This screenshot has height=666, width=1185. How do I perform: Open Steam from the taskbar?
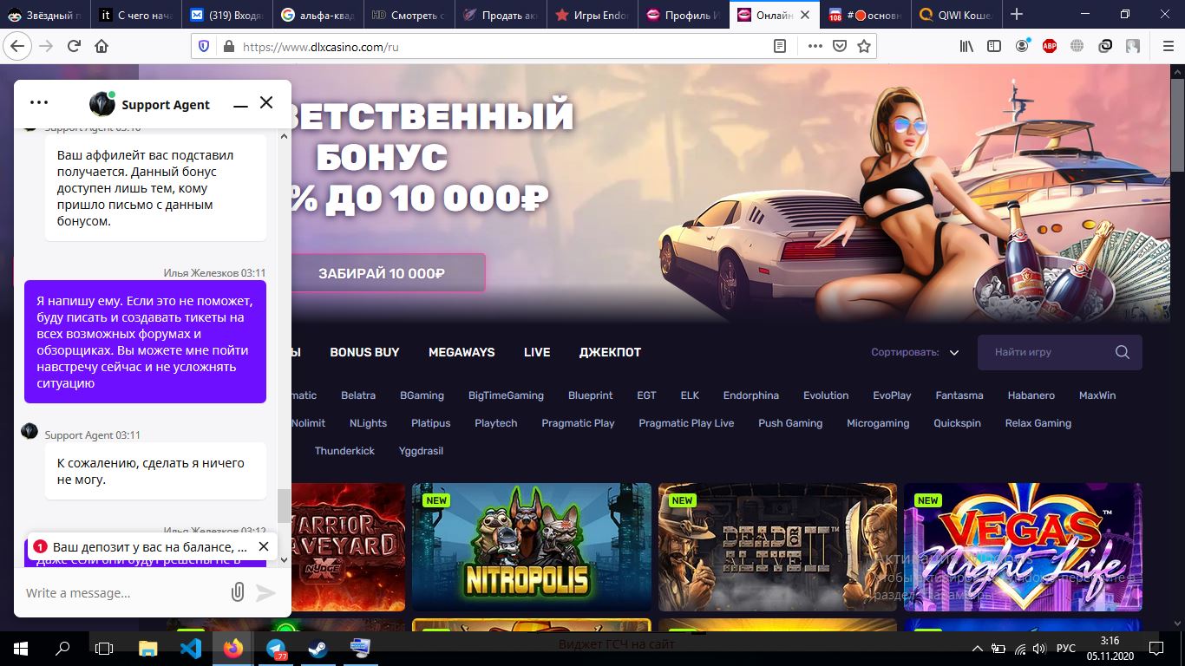tap(318, 648)
